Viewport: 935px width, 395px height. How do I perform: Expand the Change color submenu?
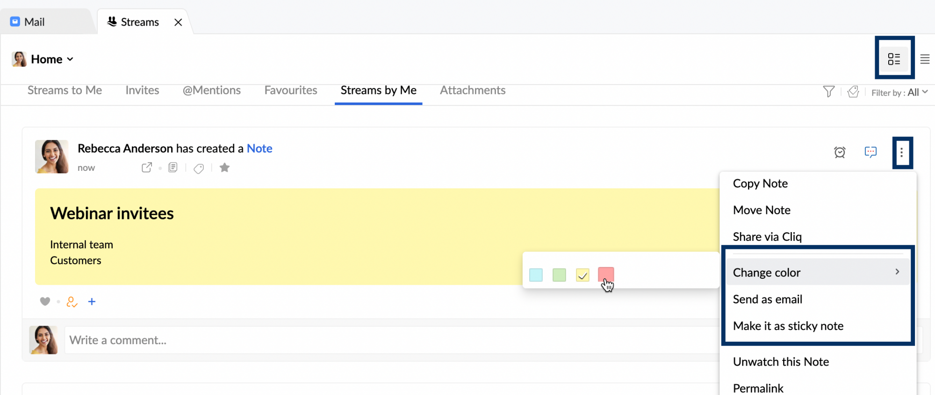point(817,272)
